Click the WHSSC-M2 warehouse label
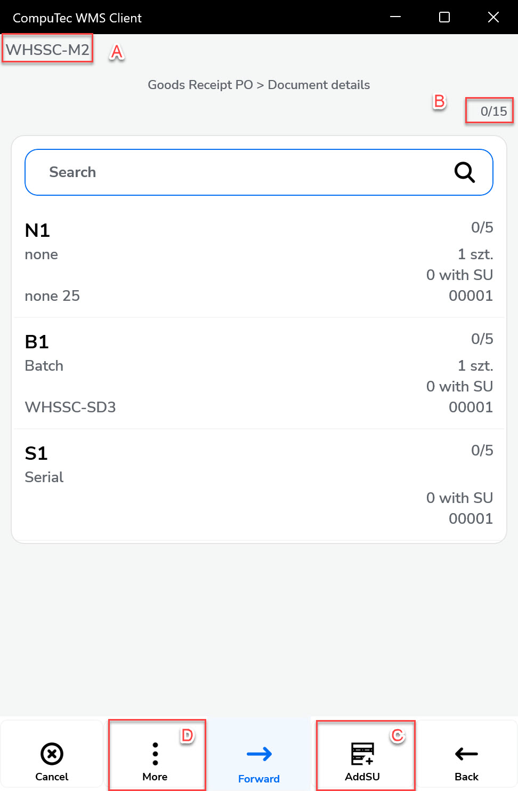 click(x=47, y=50)
